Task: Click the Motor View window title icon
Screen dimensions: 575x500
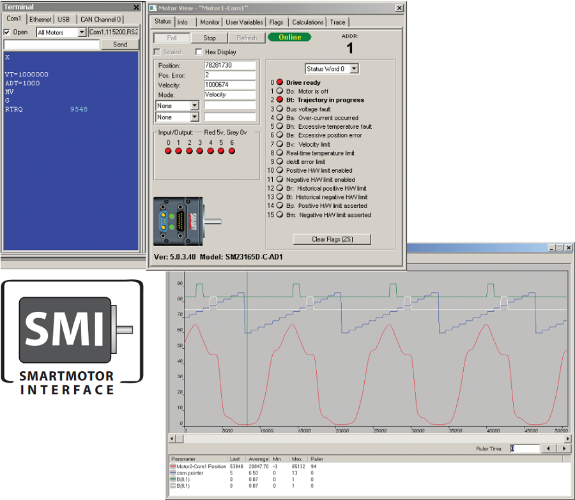Action: 153,8
